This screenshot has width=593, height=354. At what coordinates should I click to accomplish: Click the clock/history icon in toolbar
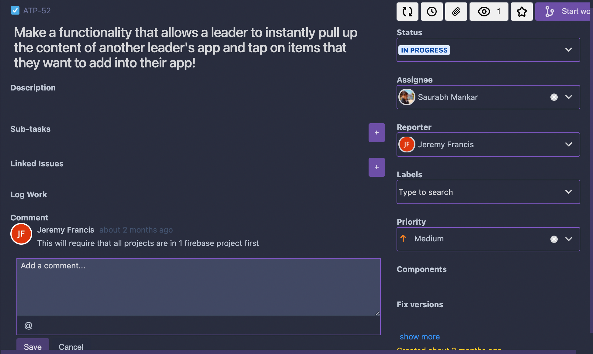pyautogui.click(x=431, y=11)
